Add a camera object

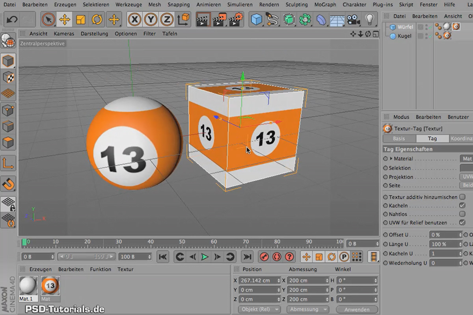[354, 19]
